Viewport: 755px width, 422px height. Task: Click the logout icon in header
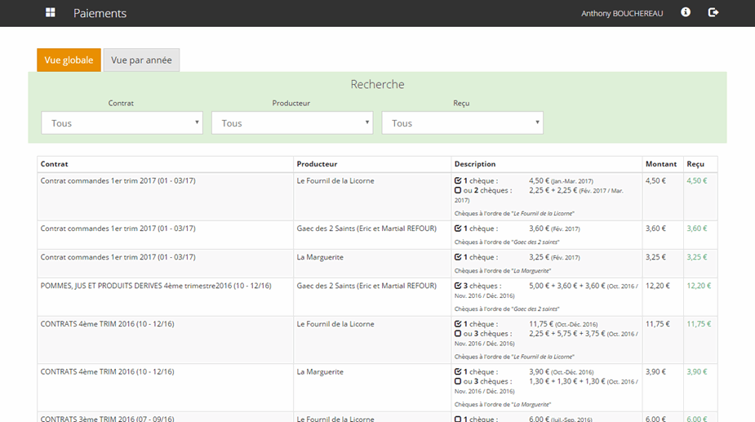[x=713, y=13]
